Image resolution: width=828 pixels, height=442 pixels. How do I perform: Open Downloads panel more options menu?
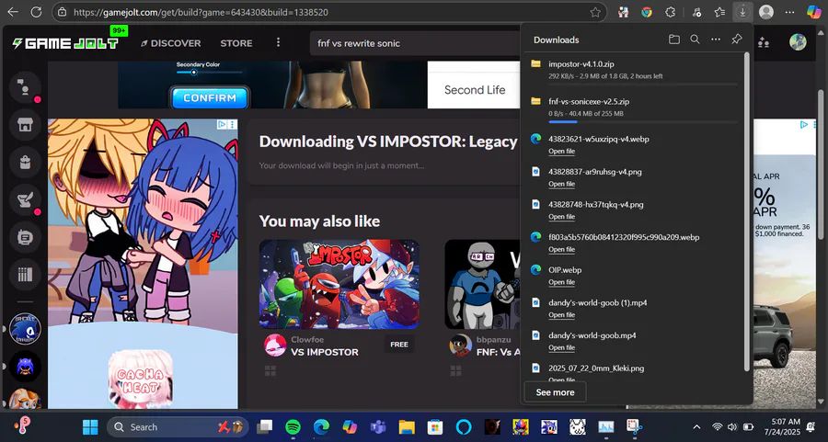pyautogui.click(x=716, y=40)
